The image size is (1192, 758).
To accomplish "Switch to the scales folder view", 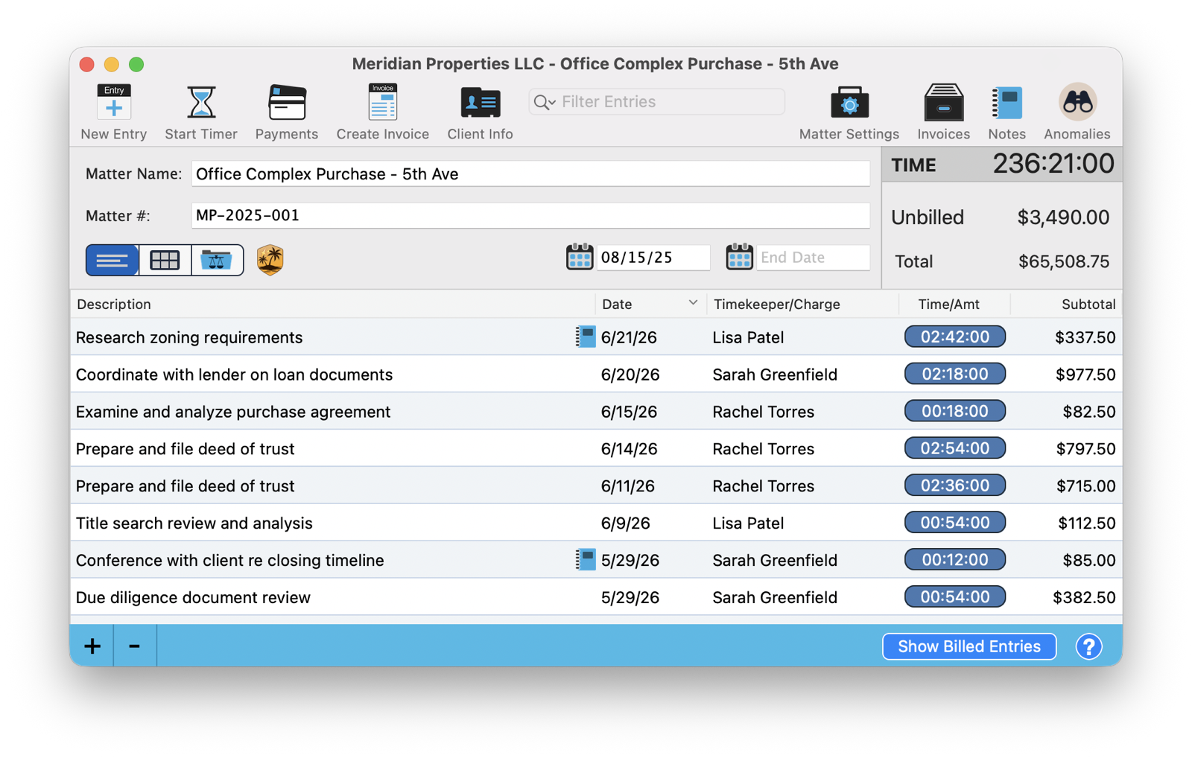I will click(x=217, y=260).
